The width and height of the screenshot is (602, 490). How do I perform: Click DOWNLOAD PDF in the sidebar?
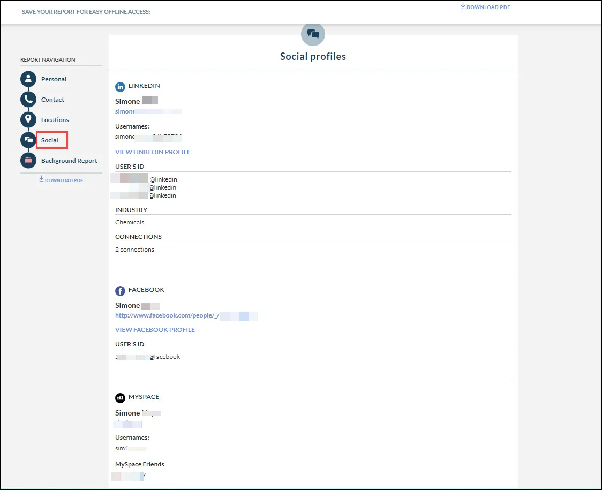tap(61, 180)
